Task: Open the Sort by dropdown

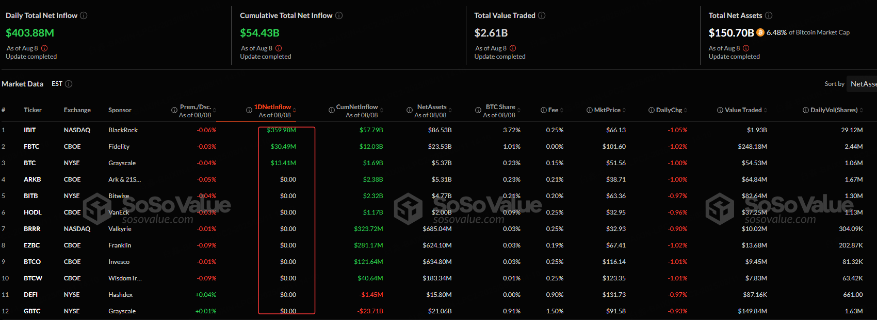Action: click(862, 84)
